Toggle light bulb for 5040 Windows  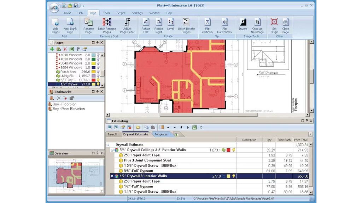pyautogui.click(x=98, y=63)
